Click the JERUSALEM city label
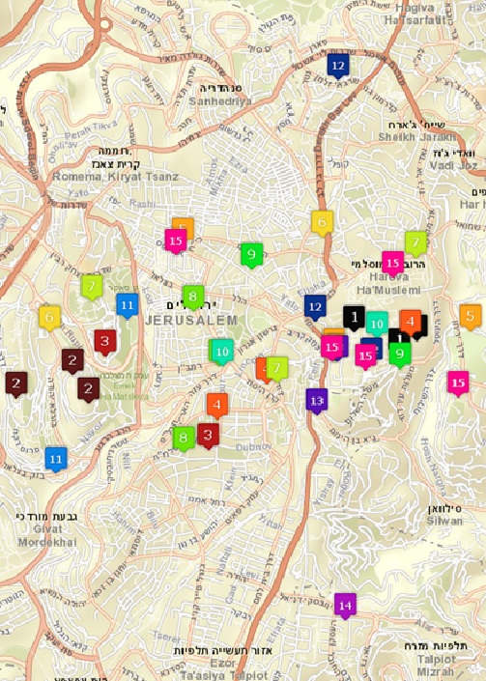486x681 pixels. point(191,321)
